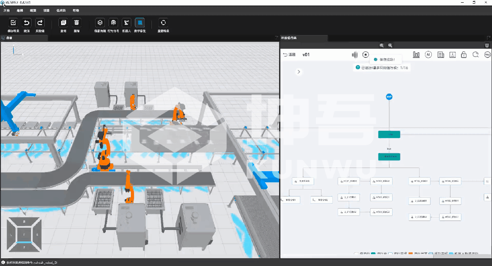Click the F face of the view cube
Viewport: 492px width, 266px height.
[24, 247]
